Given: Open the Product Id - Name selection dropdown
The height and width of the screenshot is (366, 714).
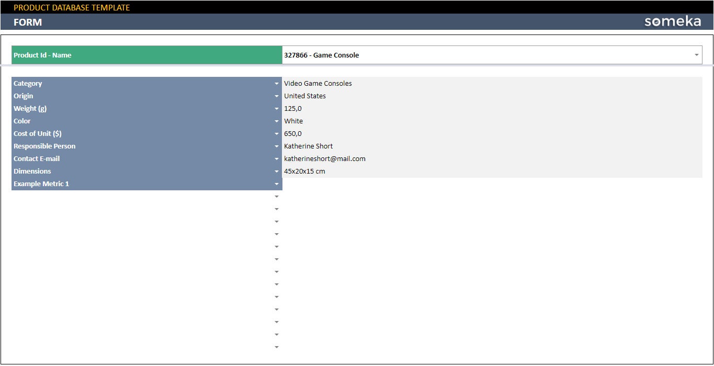Looking at the screenshot, I should pos(696,54).
